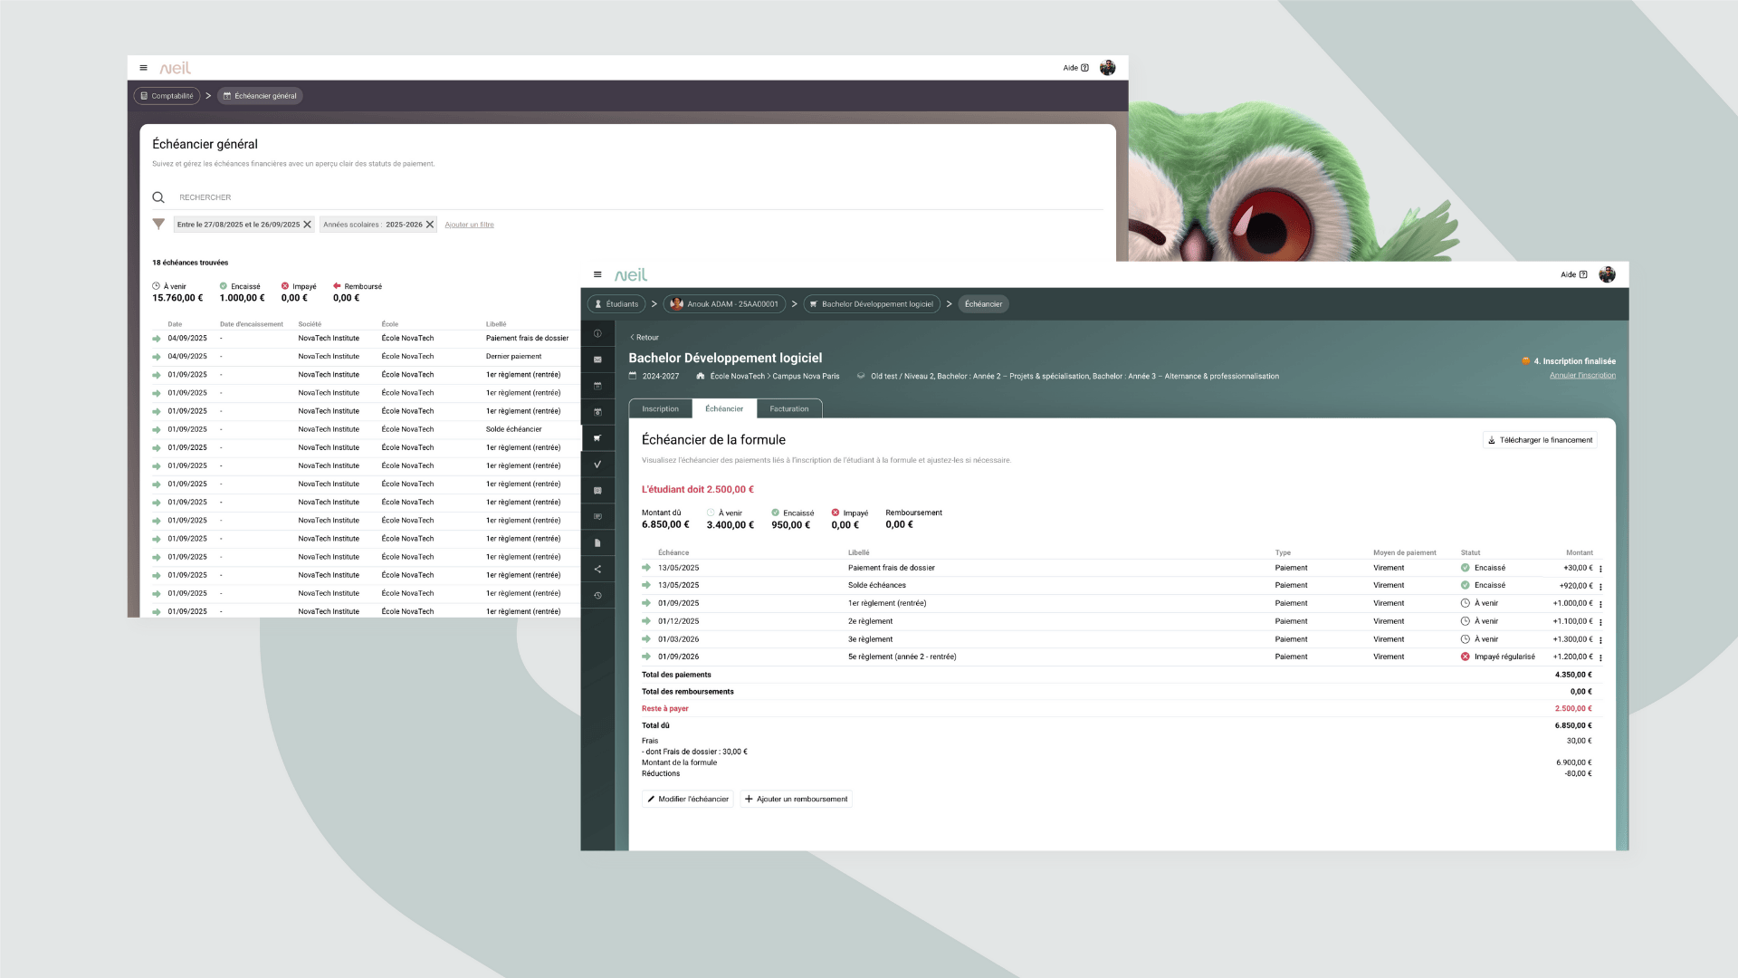
Task: Open the shopping cart sidebar icon
Action: [x=597, y=438]
